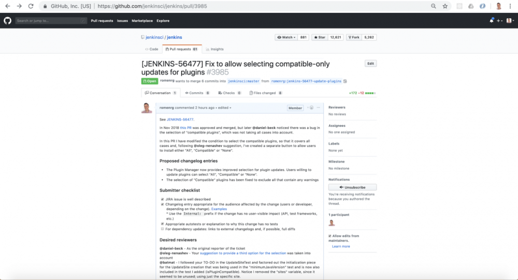Toggle 'JIRA issue is well described' checkbox
518x280 pixels.
(162, 199)
